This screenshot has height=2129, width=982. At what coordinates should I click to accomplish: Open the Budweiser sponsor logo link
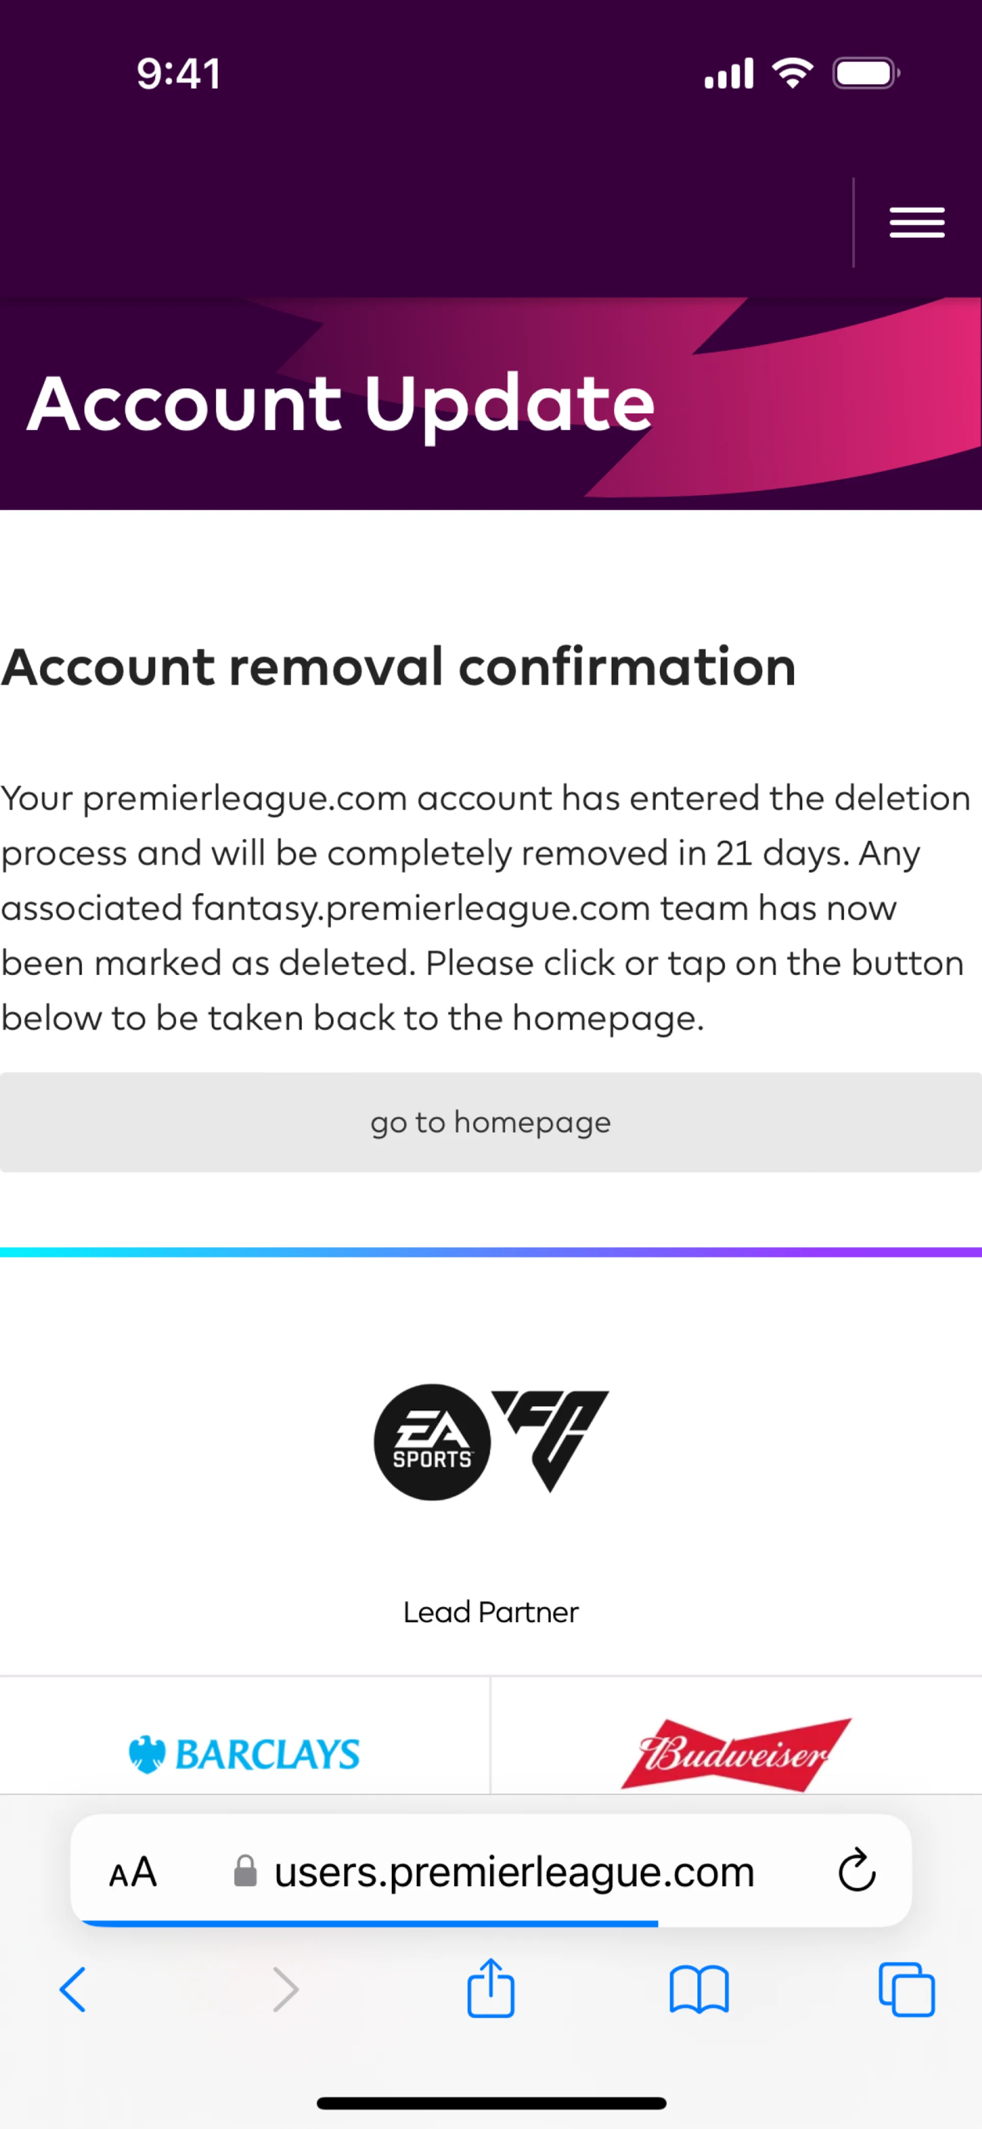click(x=735, y=1754)
